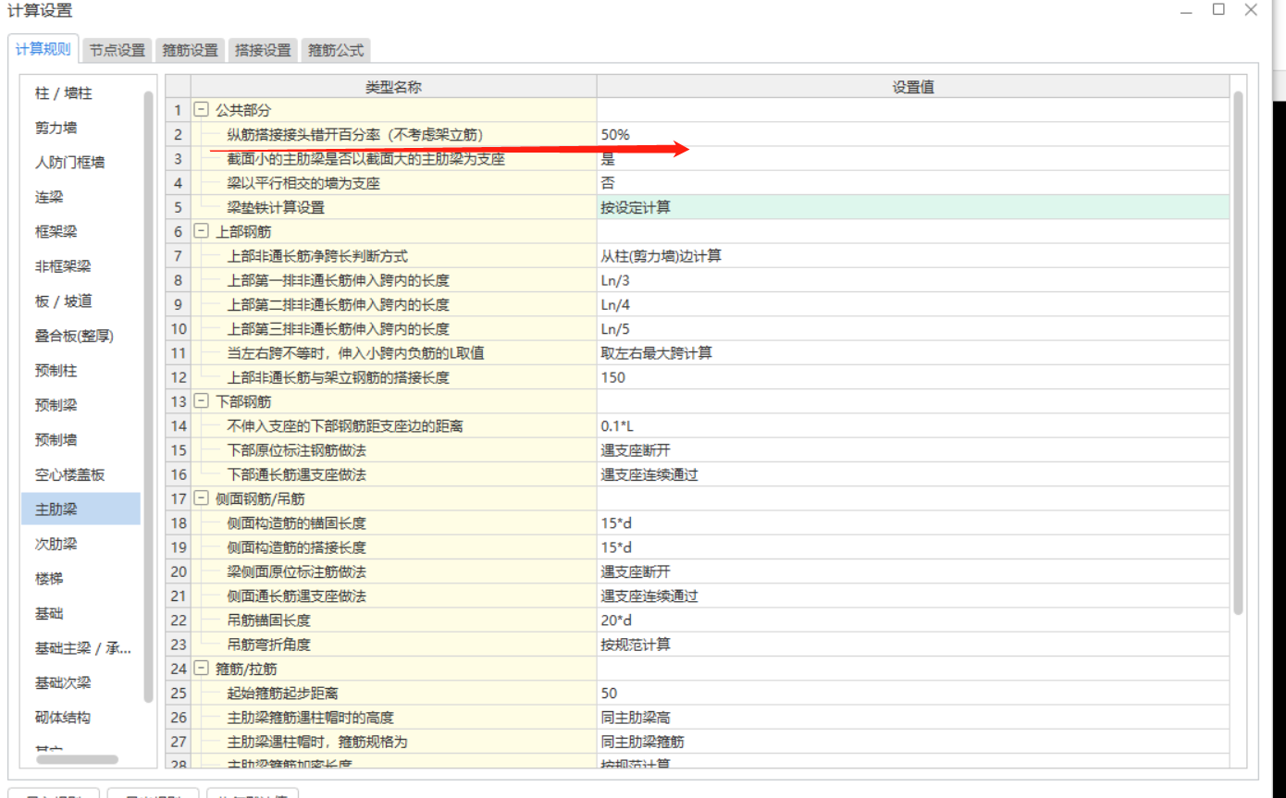Switch to the 计算规则 tab
Image resolution: width=1286 pixels, height=798 pixels.
[x=43, y=49]
